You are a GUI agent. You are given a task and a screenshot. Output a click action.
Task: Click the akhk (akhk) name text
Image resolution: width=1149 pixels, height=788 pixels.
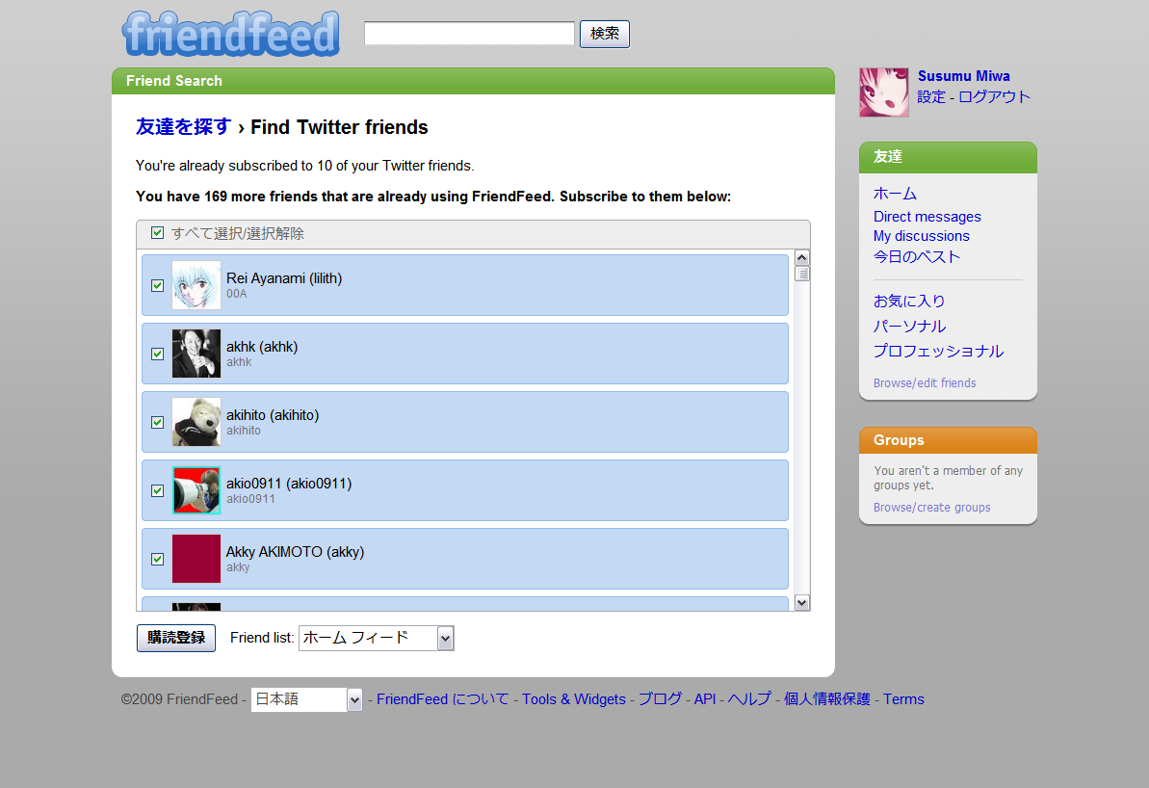point(262,347)
